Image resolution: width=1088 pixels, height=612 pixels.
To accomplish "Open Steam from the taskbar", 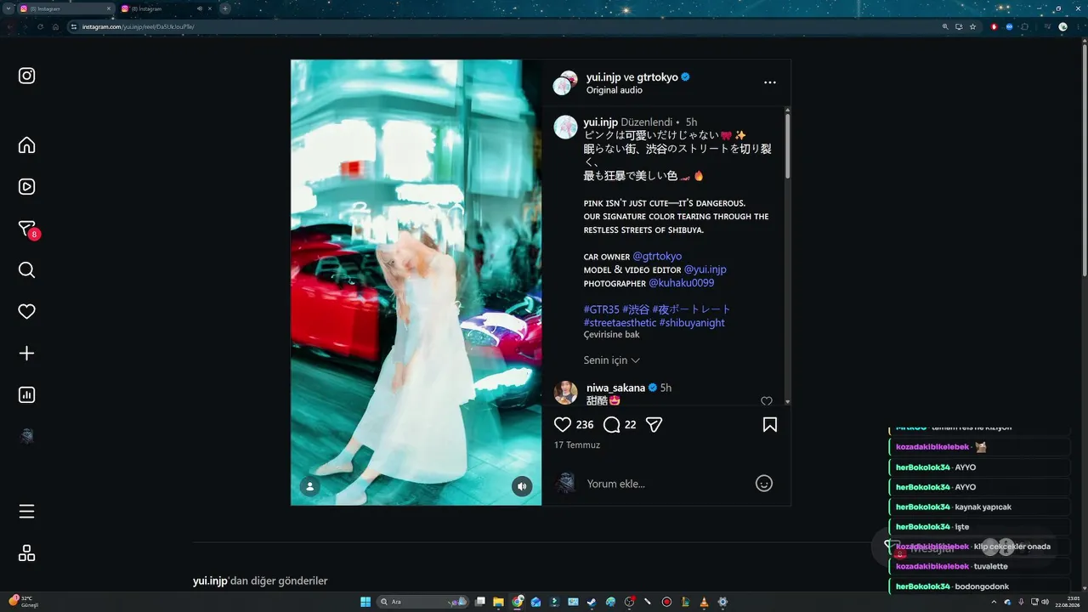I will 592,602.
